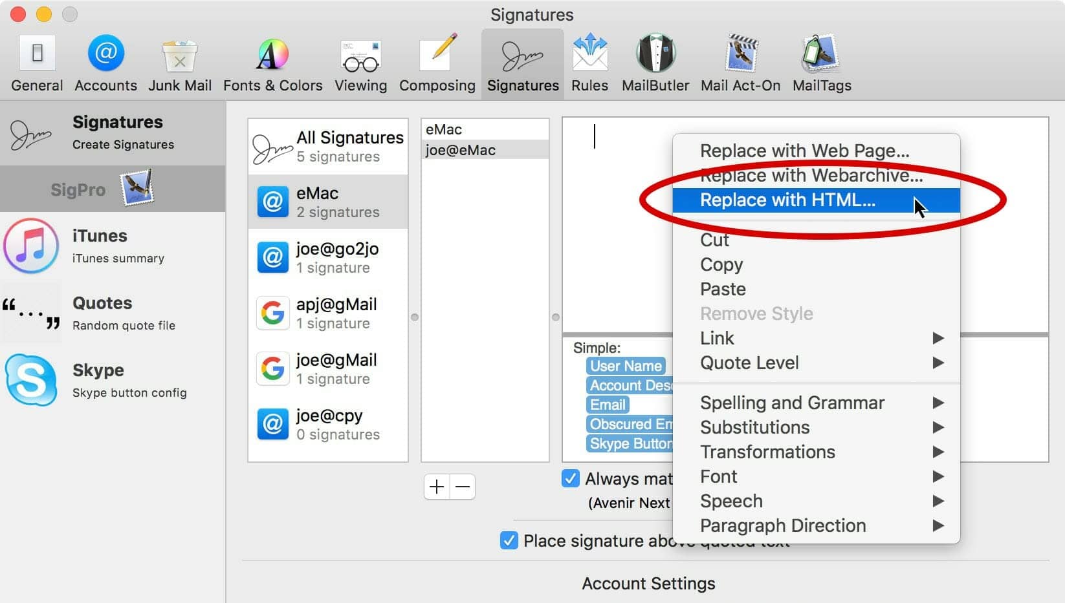Select the eMac account with 2 signatures
1065x603 pixels.
328,202
